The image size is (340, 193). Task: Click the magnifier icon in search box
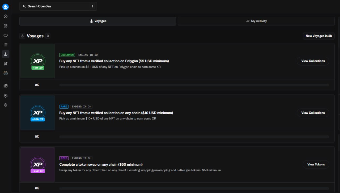pos(25,6)
